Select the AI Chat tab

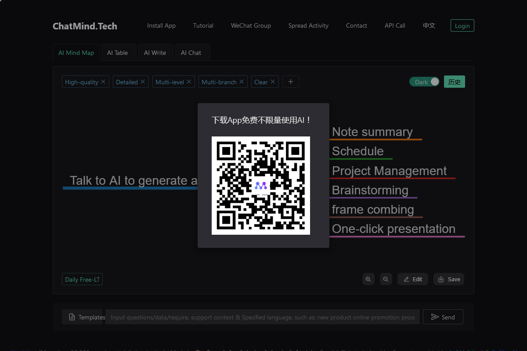point(191,52)
